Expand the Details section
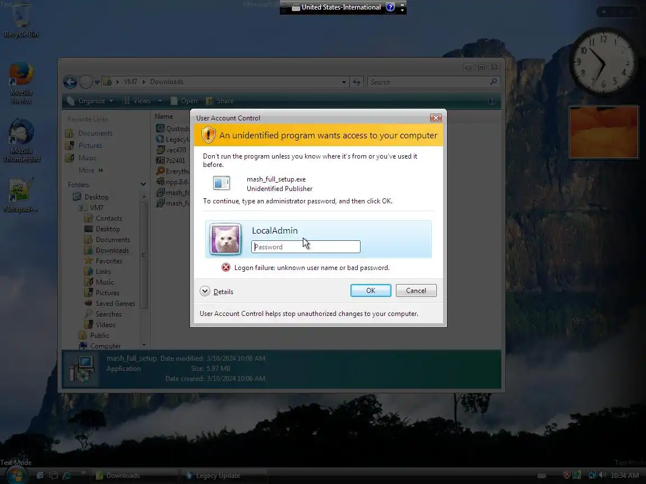The width and height of the screenshot is (646, 484). (216, 291)
